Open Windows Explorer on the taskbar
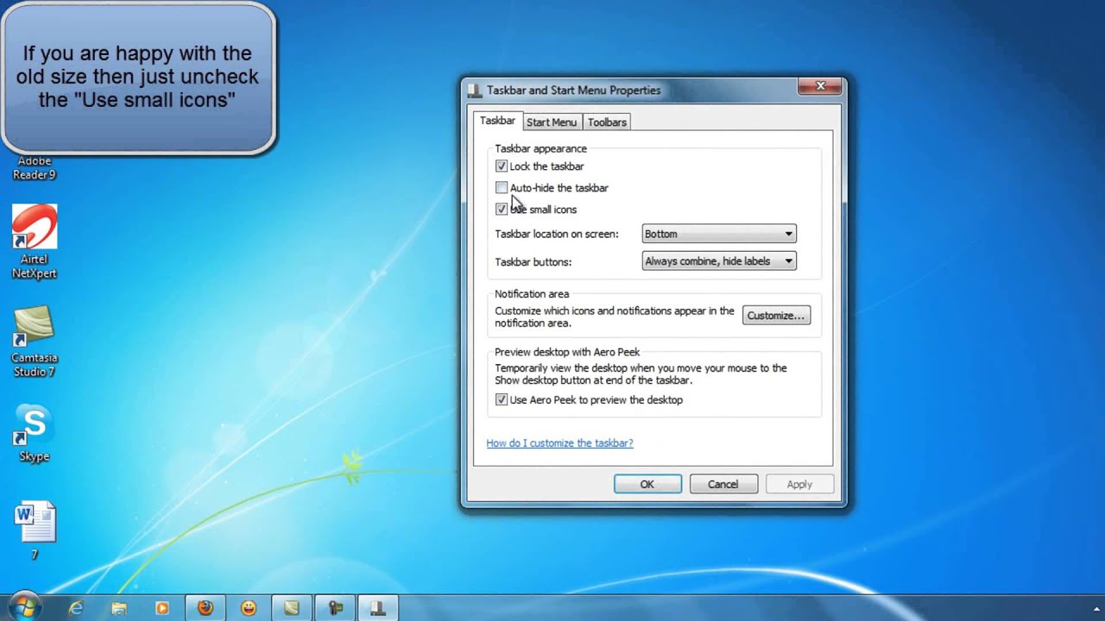1105x621 pixels. pyautogui.click(x=119, y=607)
